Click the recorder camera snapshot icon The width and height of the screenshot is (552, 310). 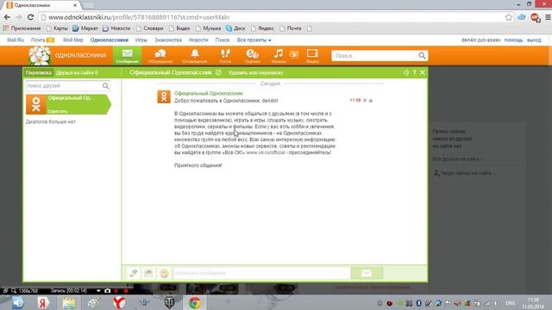[x=107, y=291]
